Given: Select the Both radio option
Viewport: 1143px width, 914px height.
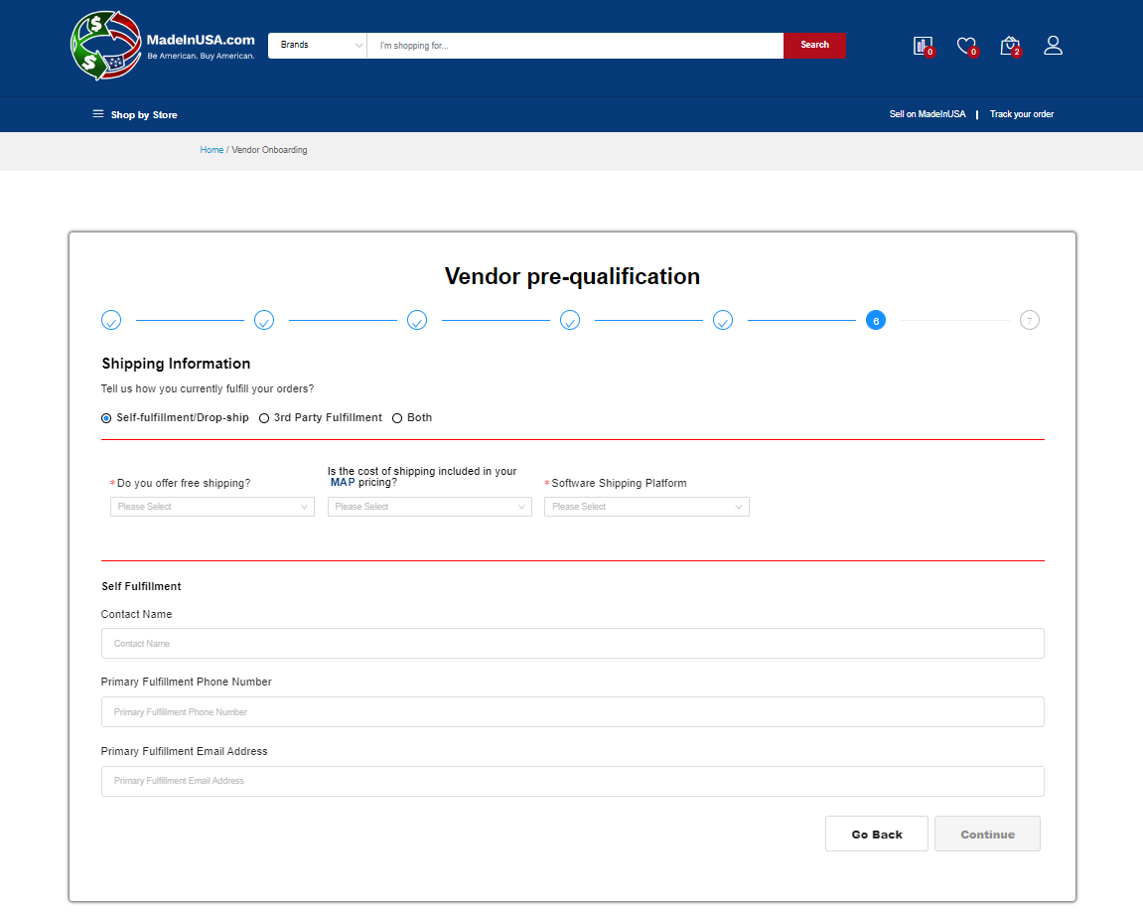Looking at the screenshot, I should coord(397,418).
